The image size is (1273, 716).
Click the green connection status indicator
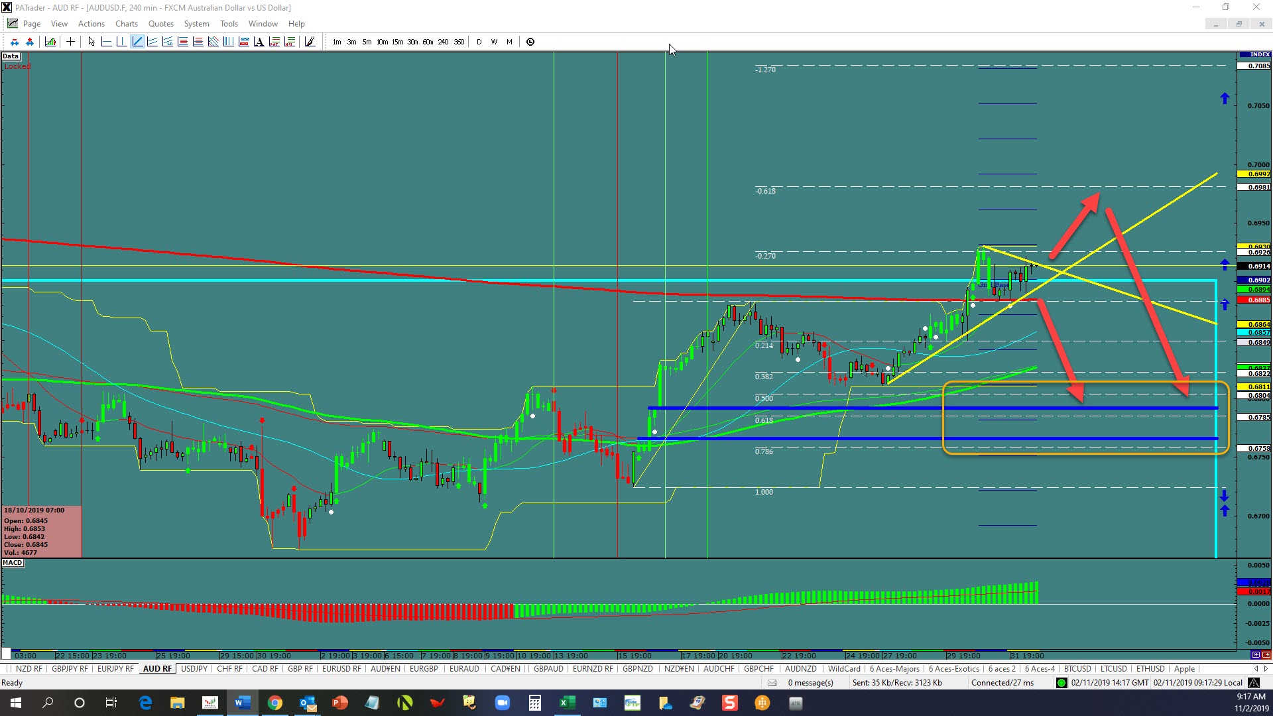coord(1061,683)
